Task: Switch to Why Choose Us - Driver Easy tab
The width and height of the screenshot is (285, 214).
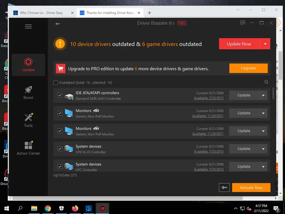Action: pyautogui.click(x=41, y=13)
